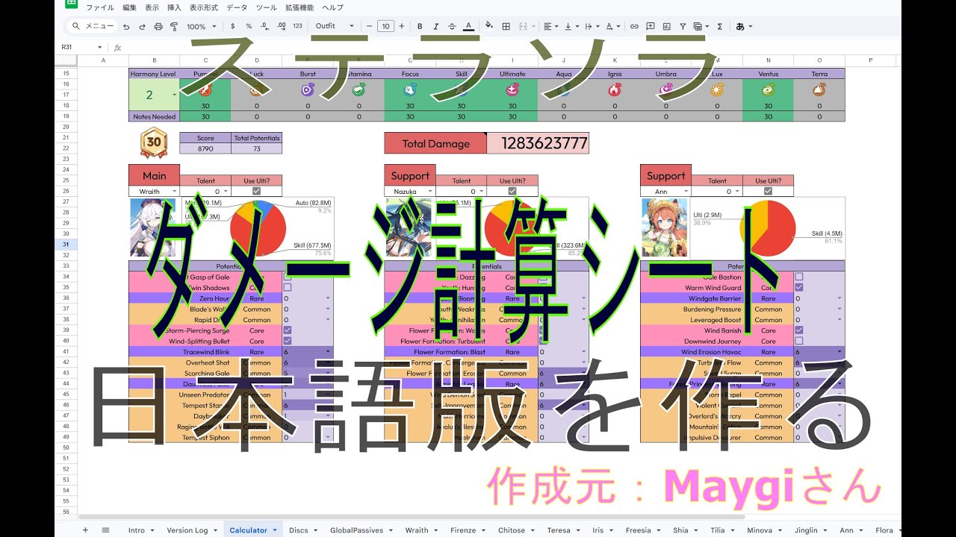Screen dimensions: 956x537
Task: Open text rotation options
Action: [612, 26]
